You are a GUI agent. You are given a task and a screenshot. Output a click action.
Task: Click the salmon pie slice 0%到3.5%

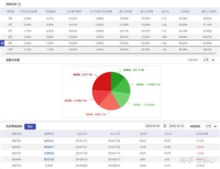(110, 103)
